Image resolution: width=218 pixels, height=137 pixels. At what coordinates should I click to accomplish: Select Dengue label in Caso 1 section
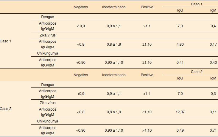47,17
